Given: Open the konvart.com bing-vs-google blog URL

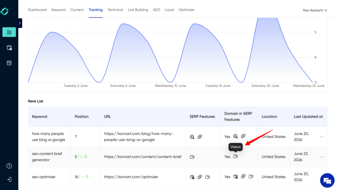Looking at the screenshot, I should click(139, 137).
